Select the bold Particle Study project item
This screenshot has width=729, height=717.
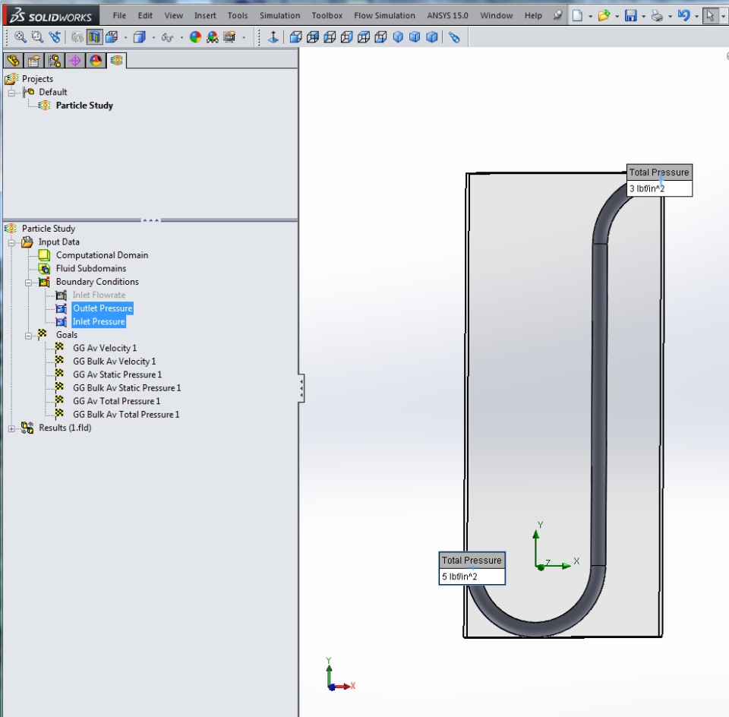84,106
